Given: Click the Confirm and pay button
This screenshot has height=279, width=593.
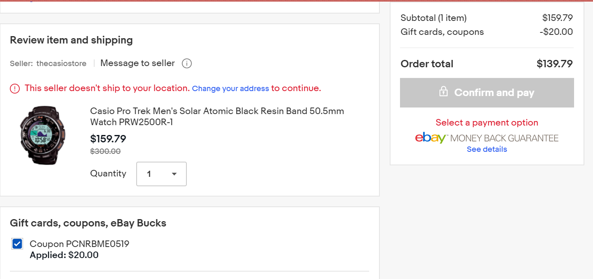Looking at the screenshot, I should click(x=487, y=93).
